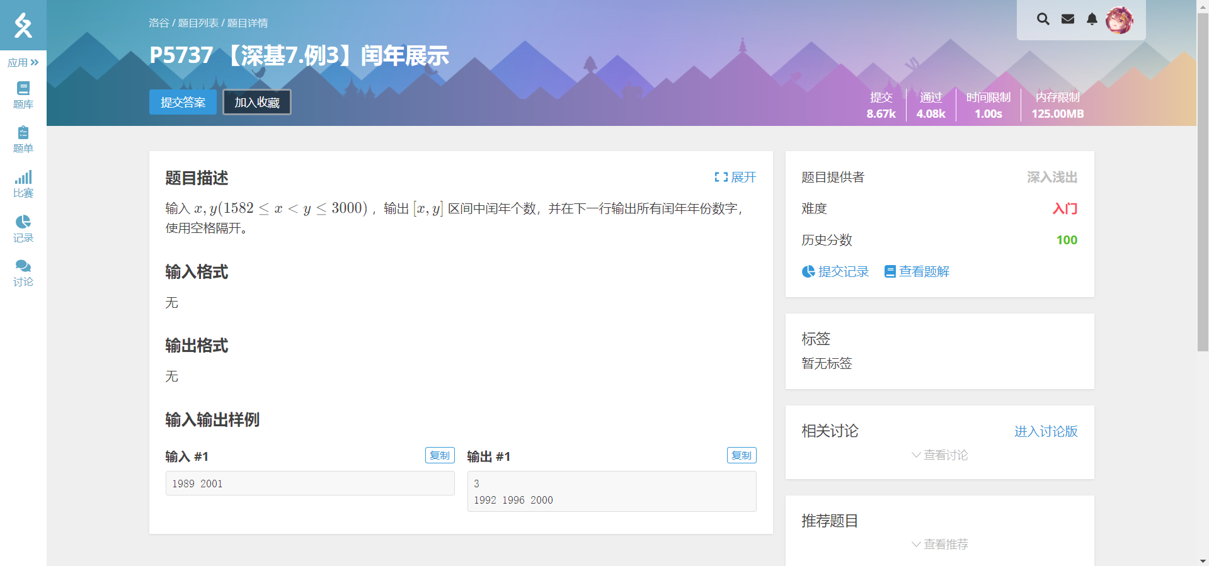Expand the 应用 sidebar menu
The height and width of the screenshot is (566, 1209).
click(23, 62)
